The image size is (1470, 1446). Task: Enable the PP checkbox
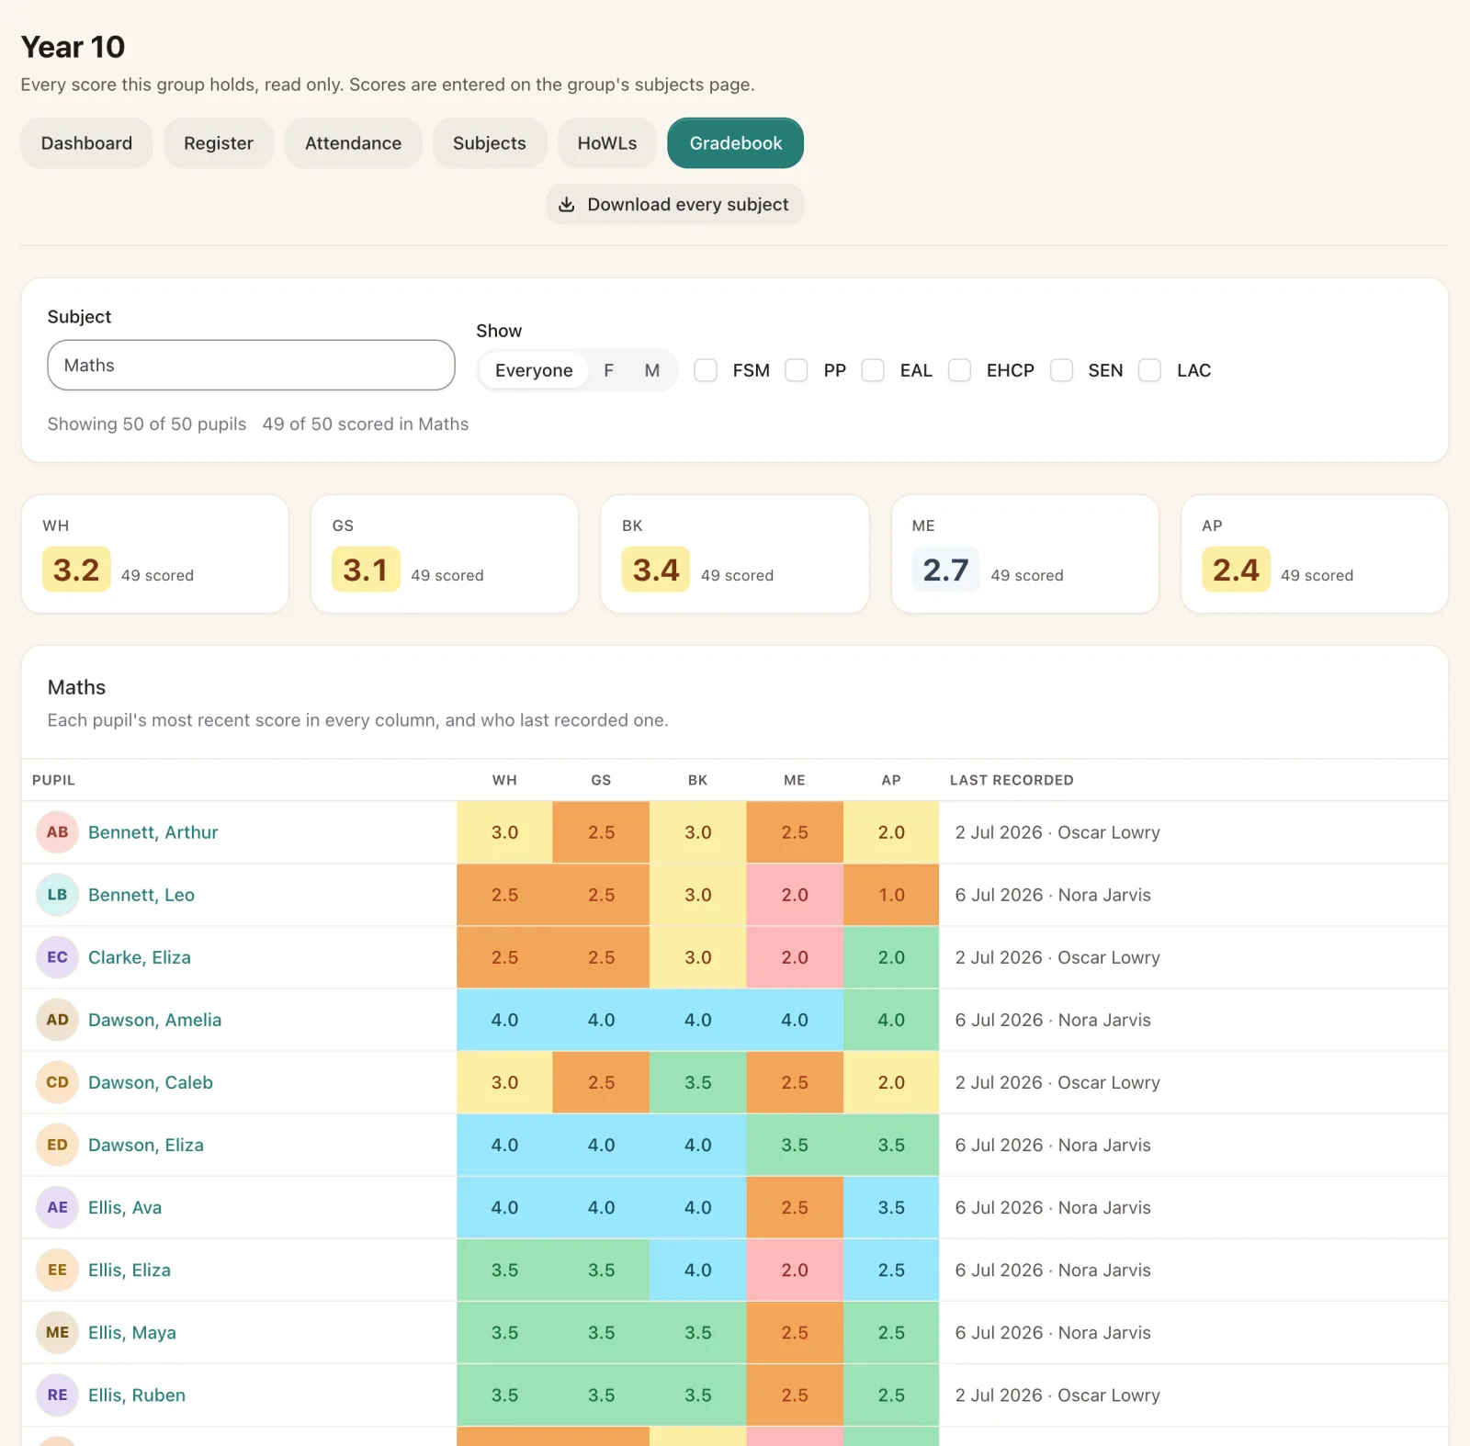(797, 370)
